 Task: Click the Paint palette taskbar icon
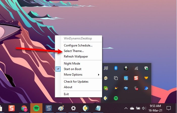(61, 108)
